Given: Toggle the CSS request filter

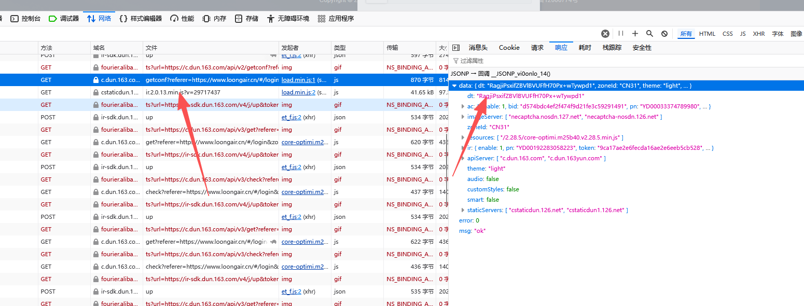Looking at the screenshot, I should 728,34.
